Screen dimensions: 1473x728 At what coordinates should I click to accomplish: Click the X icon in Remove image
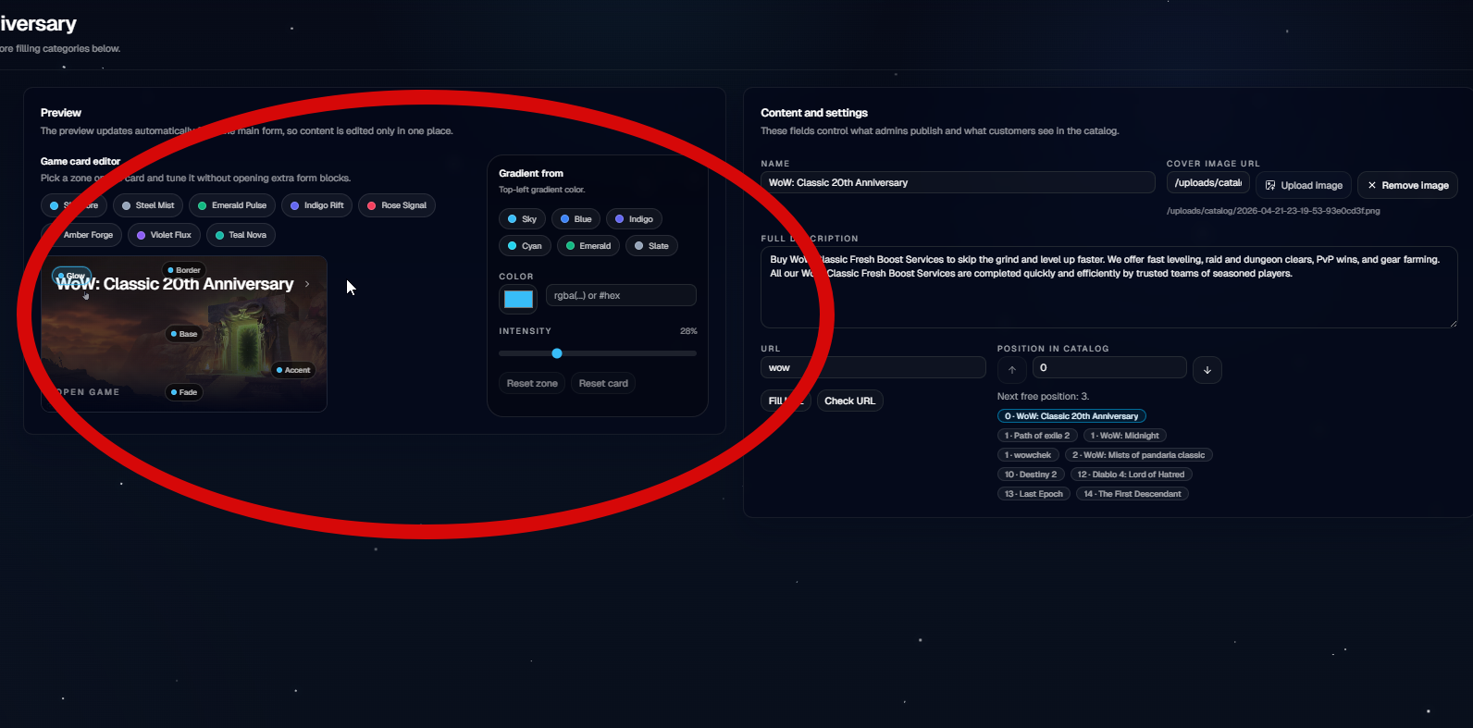tap(1372, 185)
